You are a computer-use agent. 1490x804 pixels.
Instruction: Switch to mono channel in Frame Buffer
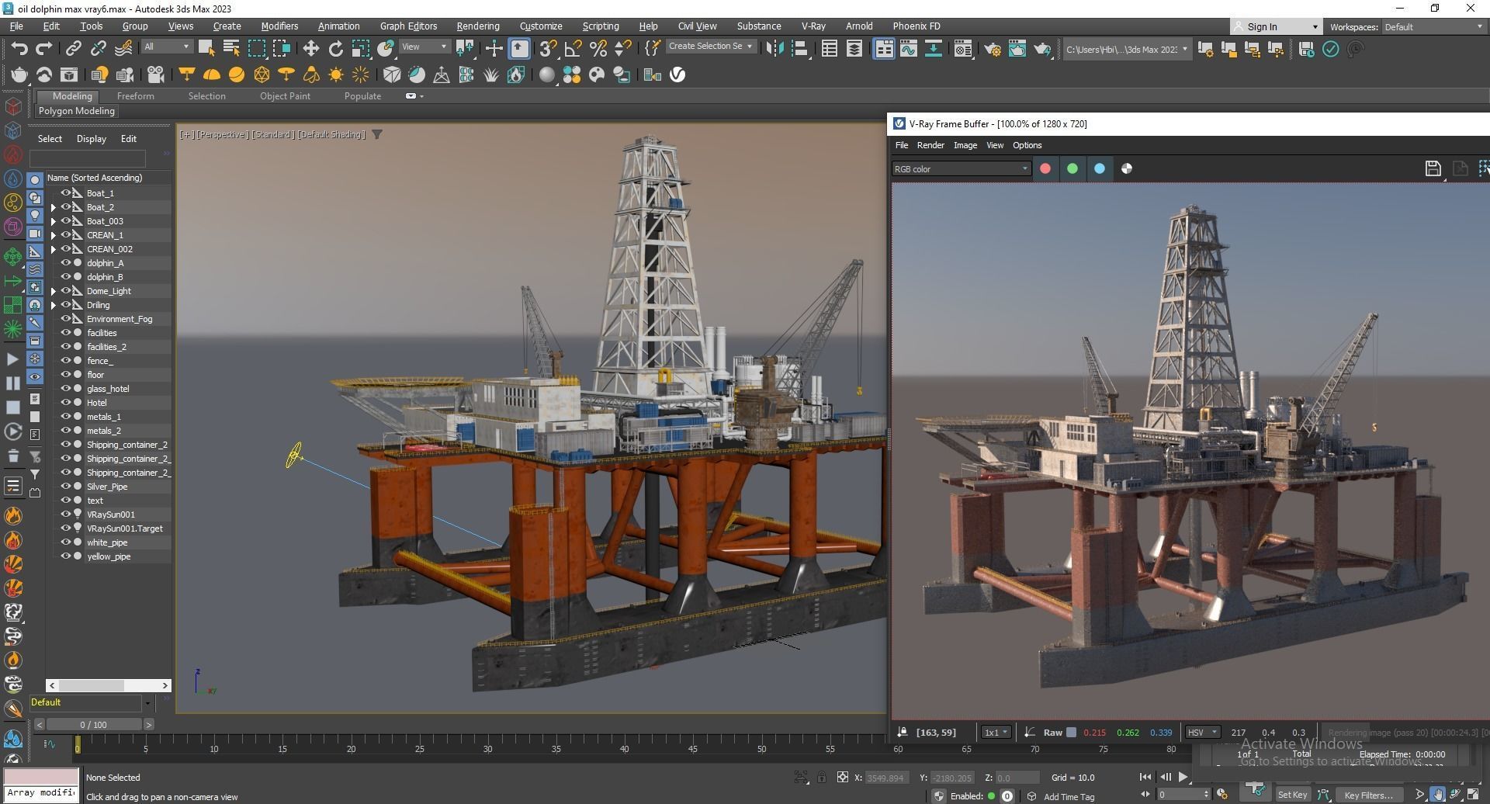[x=1127, y=168]
